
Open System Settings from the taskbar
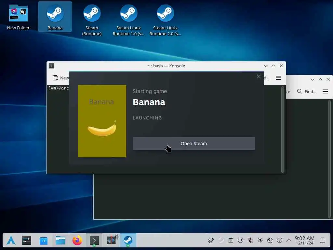coord(27,241)
